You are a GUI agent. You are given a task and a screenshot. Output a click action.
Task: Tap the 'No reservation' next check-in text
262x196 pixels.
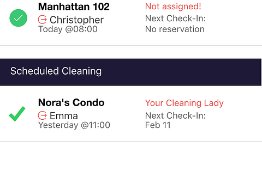point(175,29)
